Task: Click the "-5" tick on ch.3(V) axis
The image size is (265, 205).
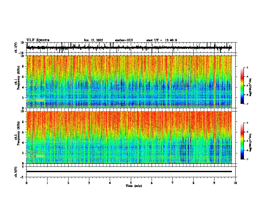Action: (x=22, y=177)
